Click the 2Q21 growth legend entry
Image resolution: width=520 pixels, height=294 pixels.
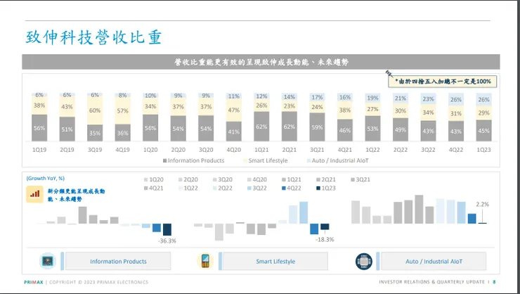point(325,179)
